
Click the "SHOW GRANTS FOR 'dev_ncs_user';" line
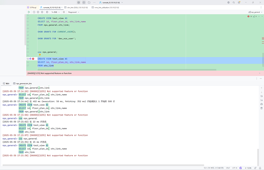[x=57, y=38]
